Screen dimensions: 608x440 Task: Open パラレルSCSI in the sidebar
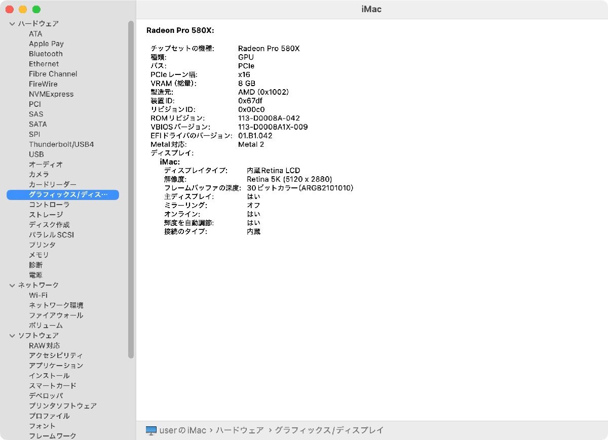[x=51, y=235]
